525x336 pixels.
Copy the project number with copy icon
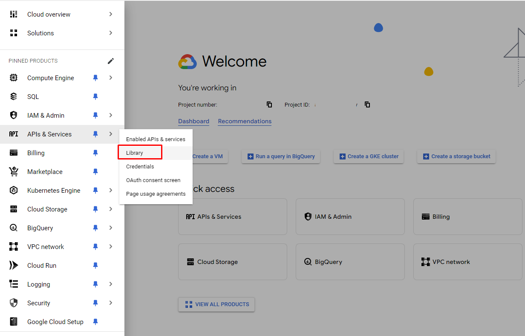coord(269,104)
